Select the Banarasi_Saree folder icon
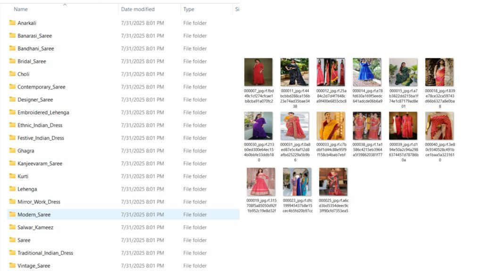The height and width of the screenshot is (271, 483). pos(12,36)
